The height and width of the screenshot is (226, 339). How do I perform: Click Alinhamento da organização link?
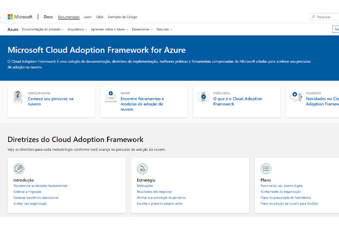point(281,192)
